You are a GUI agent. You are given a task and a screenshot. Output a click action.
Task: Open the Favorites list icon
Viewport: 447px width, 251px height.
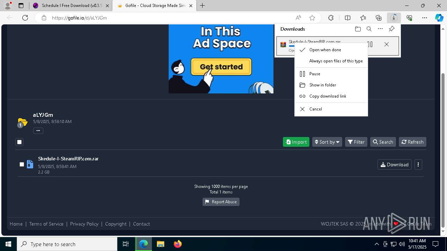click(363, 18)
